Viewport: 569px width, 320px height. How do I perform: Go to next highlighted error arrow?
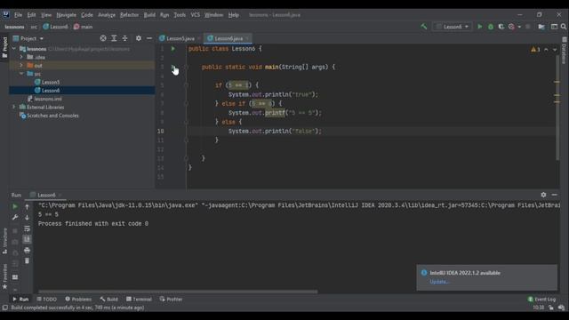(x=555, y=50)
